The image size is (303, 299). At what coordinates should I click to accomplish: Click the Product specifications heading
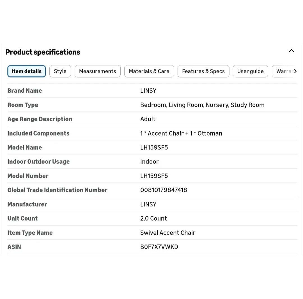point(43,52)
